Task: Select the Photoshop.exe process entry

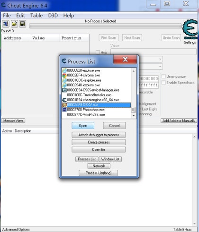Action: pos(83,110)
